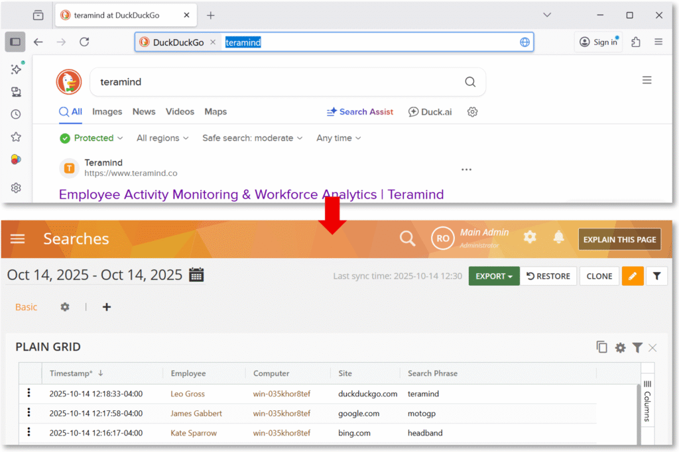Click the orange pencil edit icon near Export

point(633,276)
